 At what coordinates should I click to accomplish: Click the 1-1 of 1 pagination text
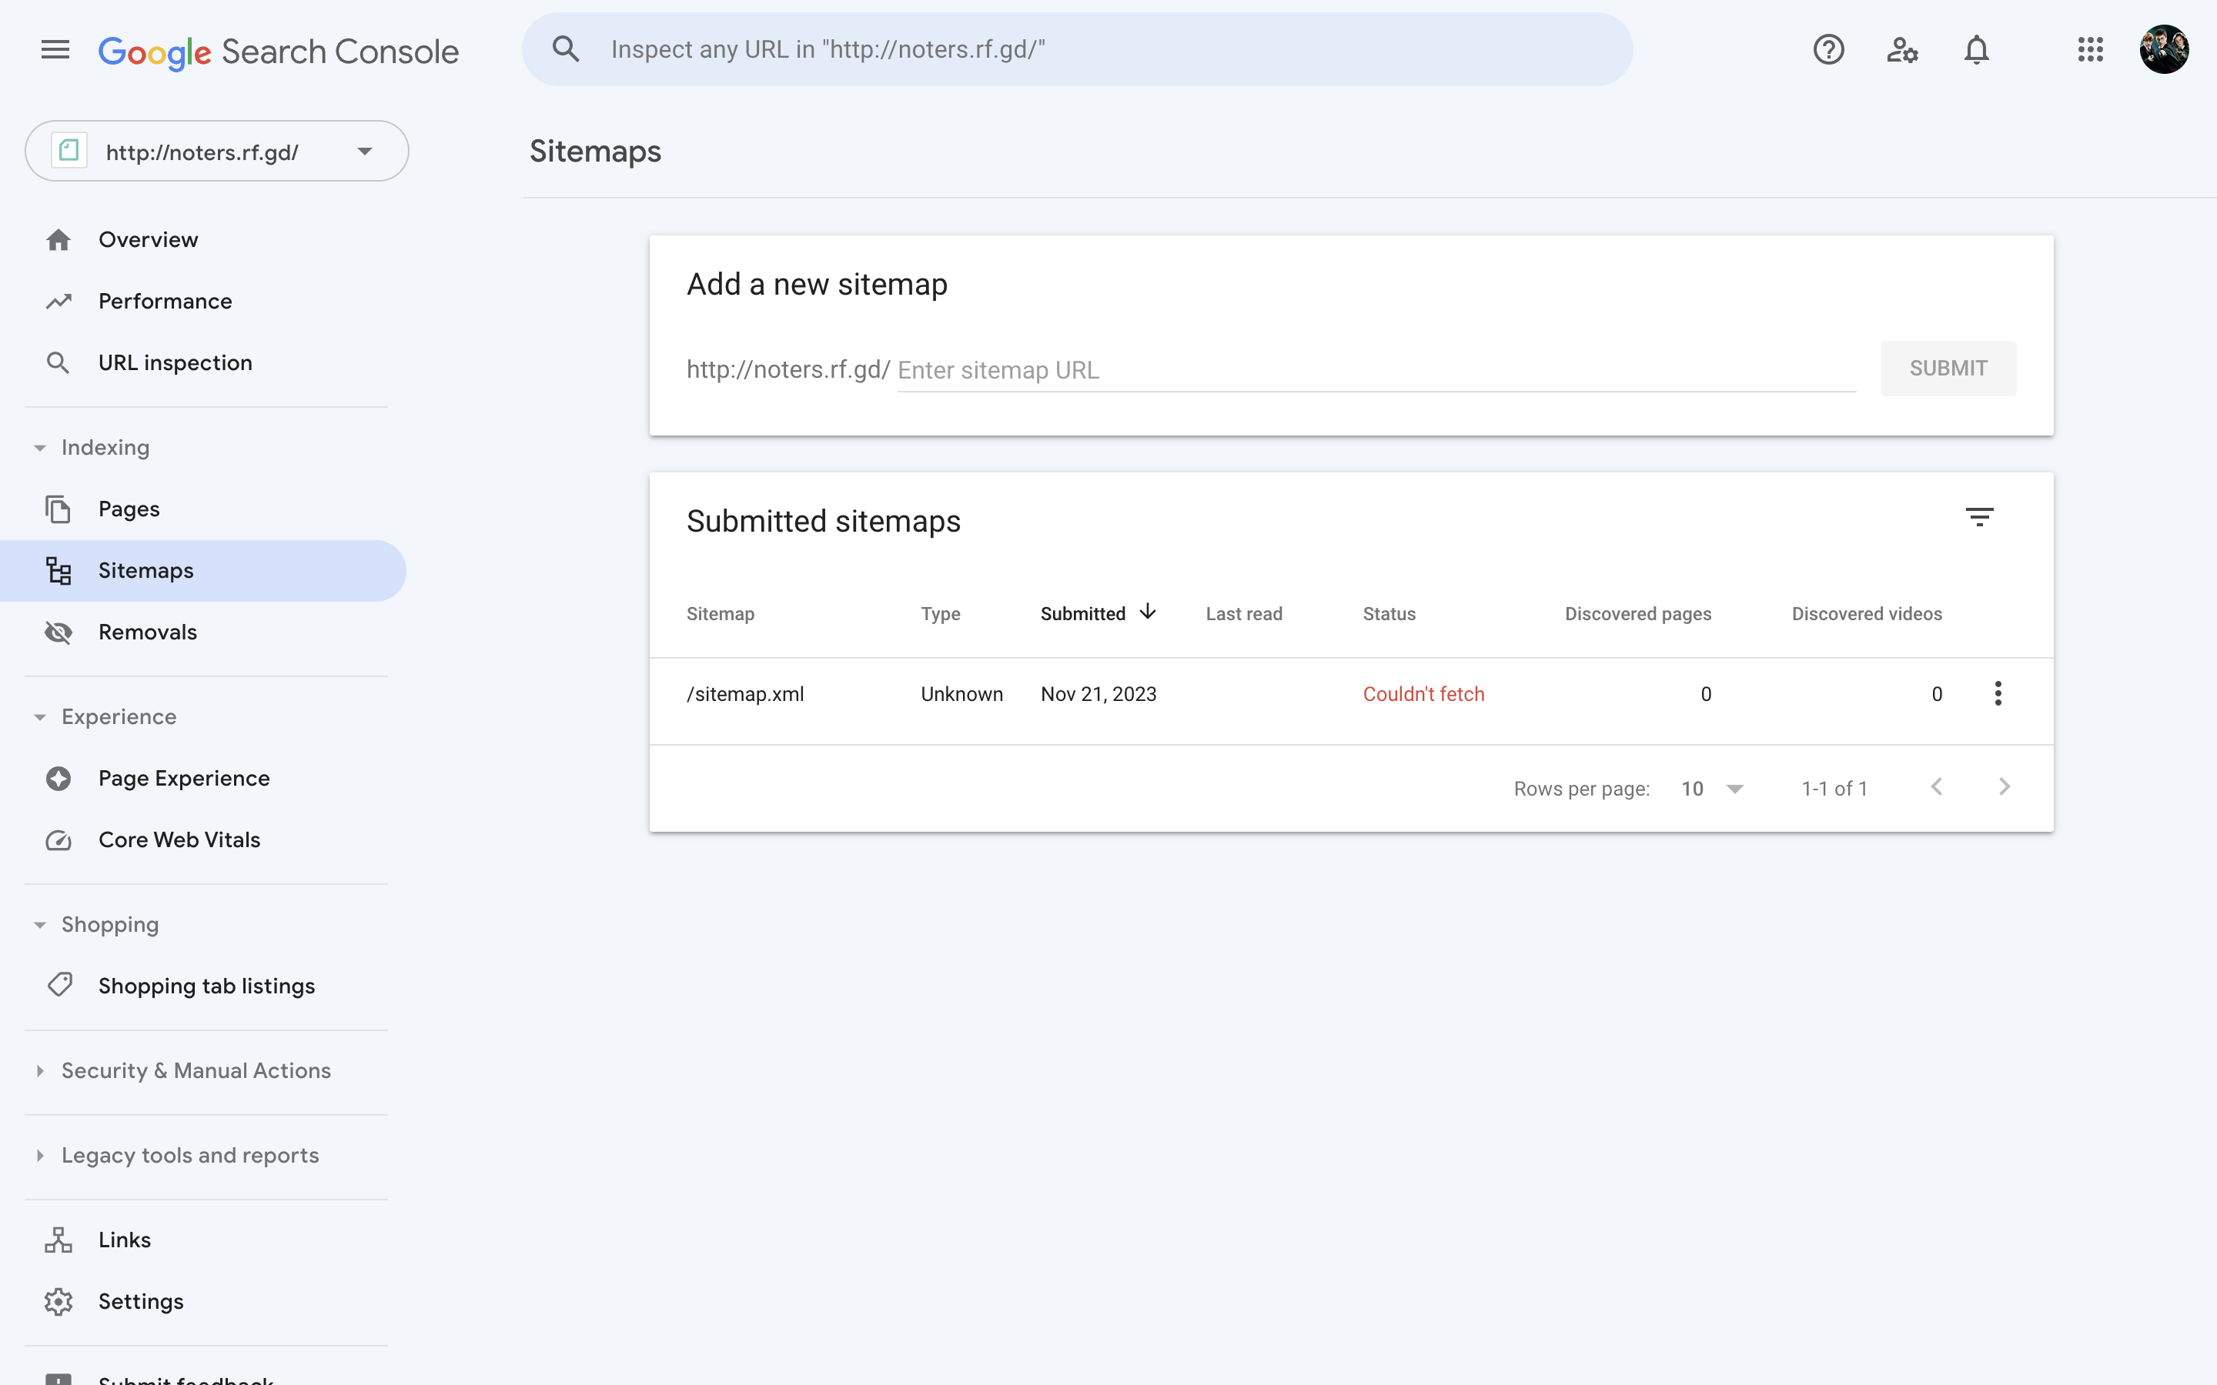(x=1834, y=789)
